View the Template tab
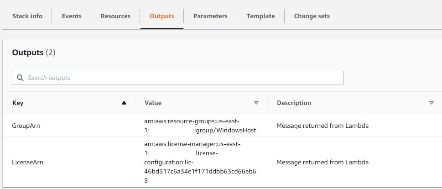 click(x=260, y=16)
